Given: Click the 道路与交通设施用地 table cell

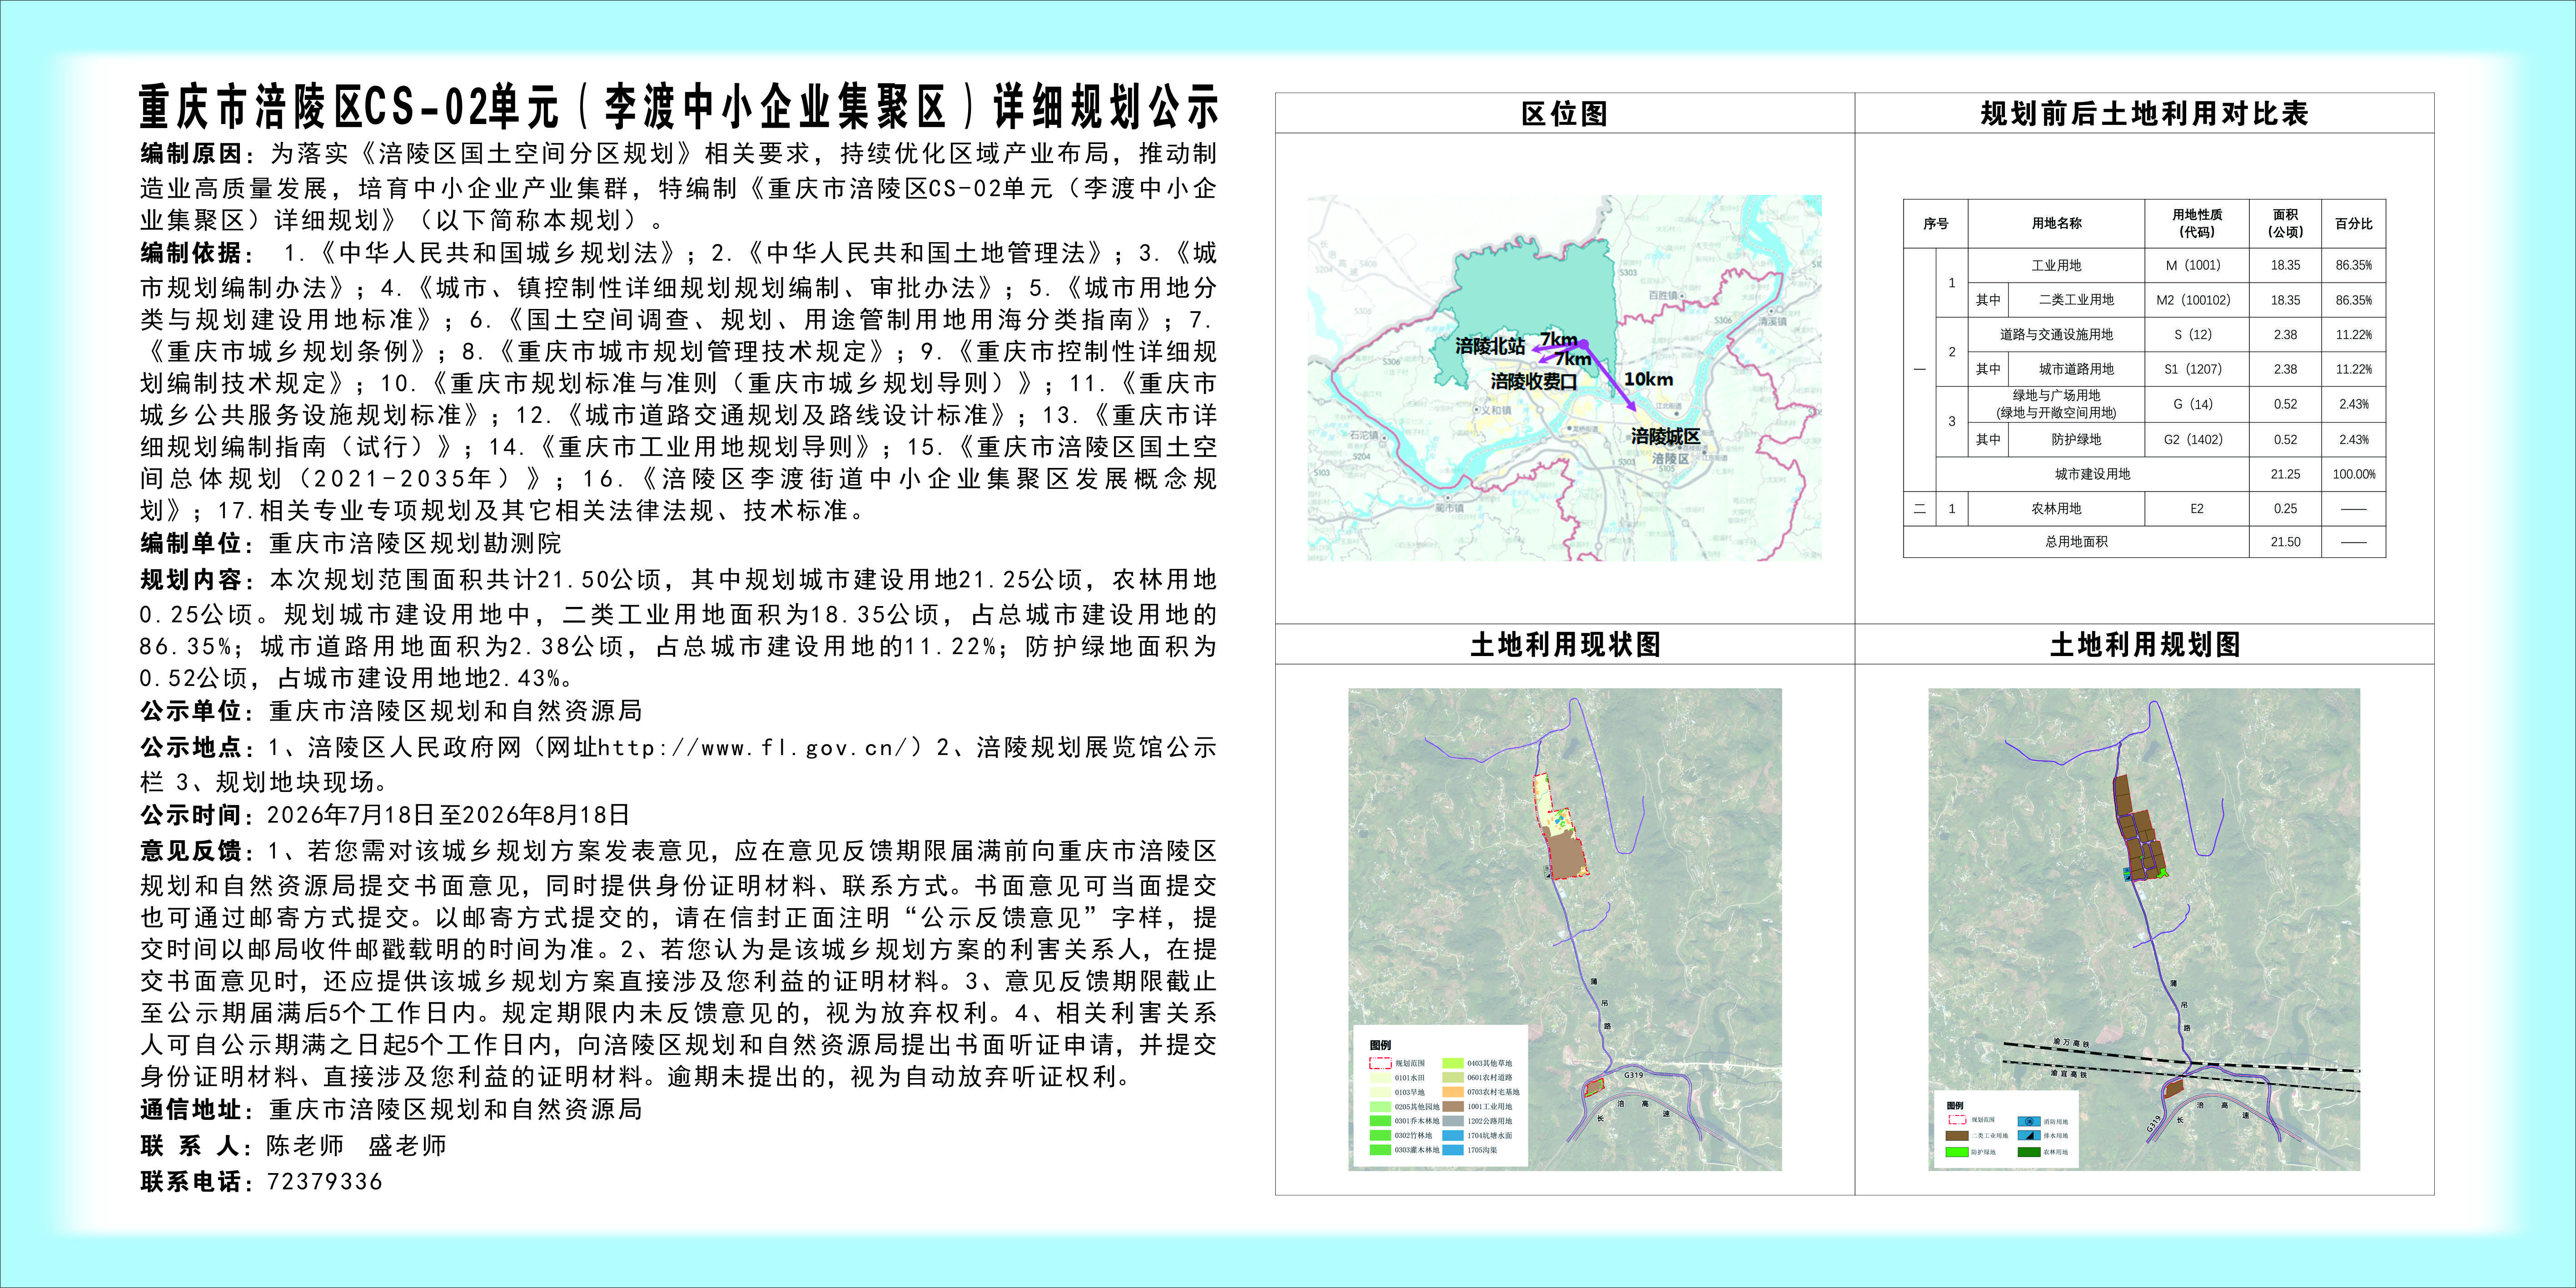Looking at the screenshot, I should pyautogui.click(x=2056, y=334).
